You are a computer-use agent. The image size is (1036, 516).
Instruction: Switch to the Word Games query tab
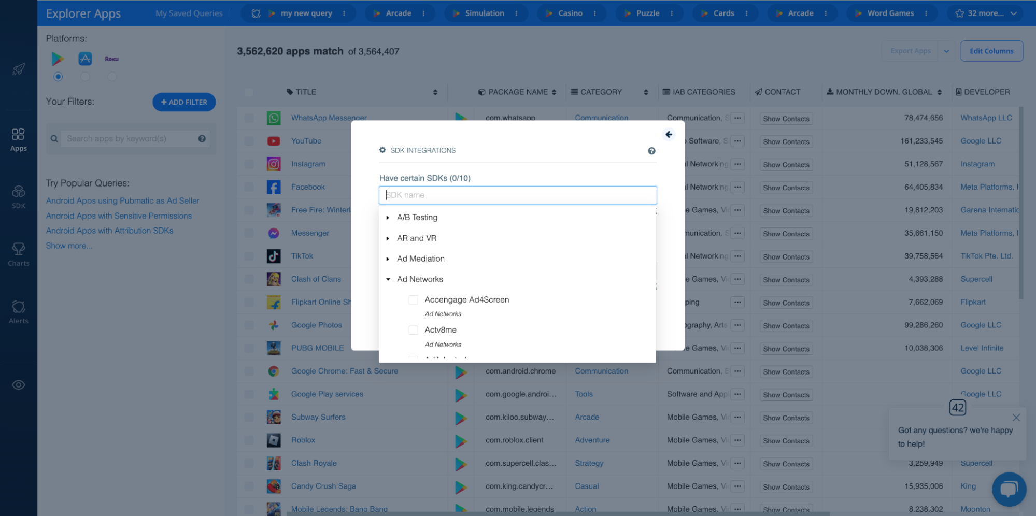[890, 13]
